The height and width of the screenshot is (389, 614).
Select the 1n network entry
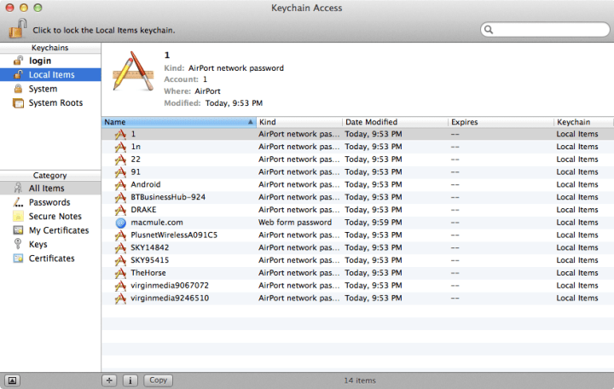(357, 147)
